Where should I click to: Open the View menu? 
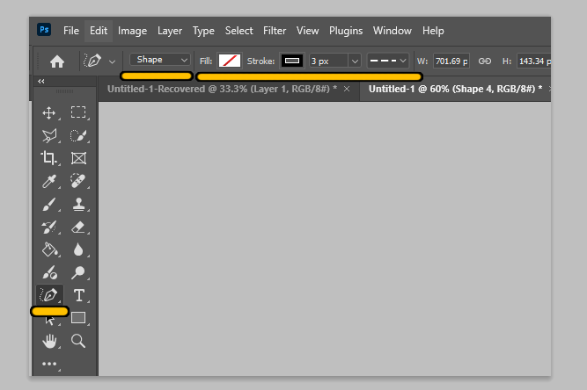[307, 31]
